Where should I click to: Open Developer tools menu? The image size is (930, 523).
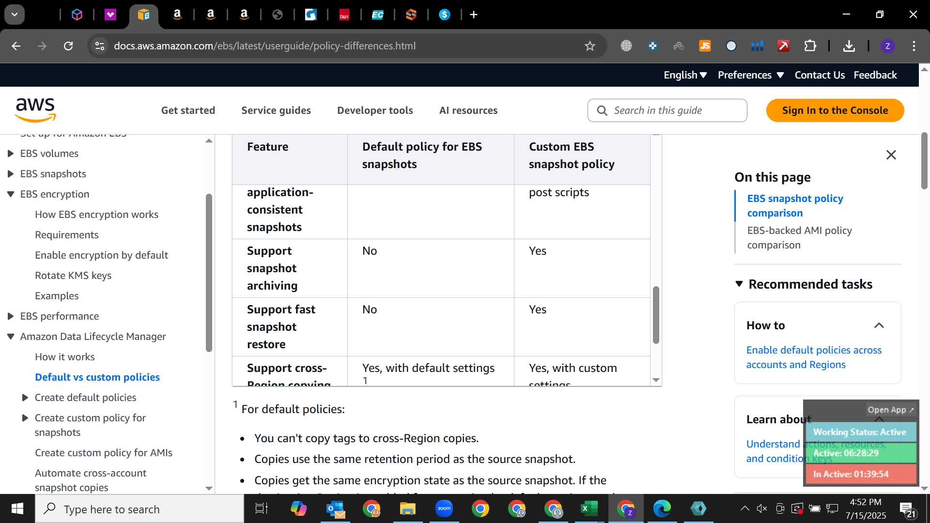pos(375,110)
